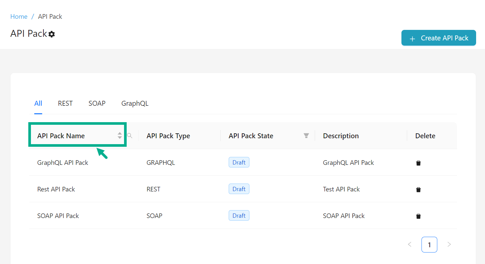Viewport: 485px width, 264px height.
Task: Select the SOAP tab
Action: point(97,103)
